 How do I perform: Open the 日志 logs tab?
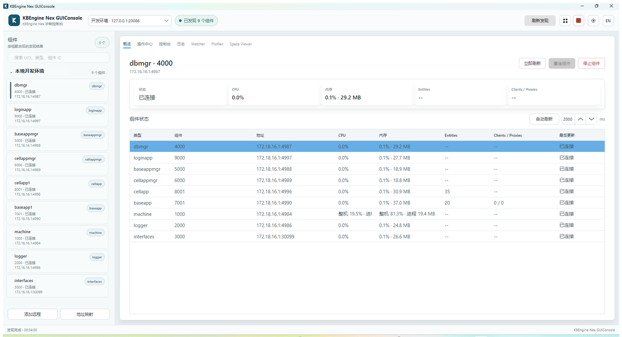[181, 44]
